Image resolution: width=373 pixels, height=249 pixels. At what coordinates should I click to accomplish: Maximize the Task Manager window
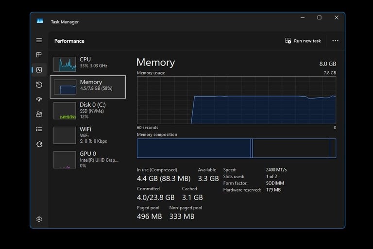319,17
